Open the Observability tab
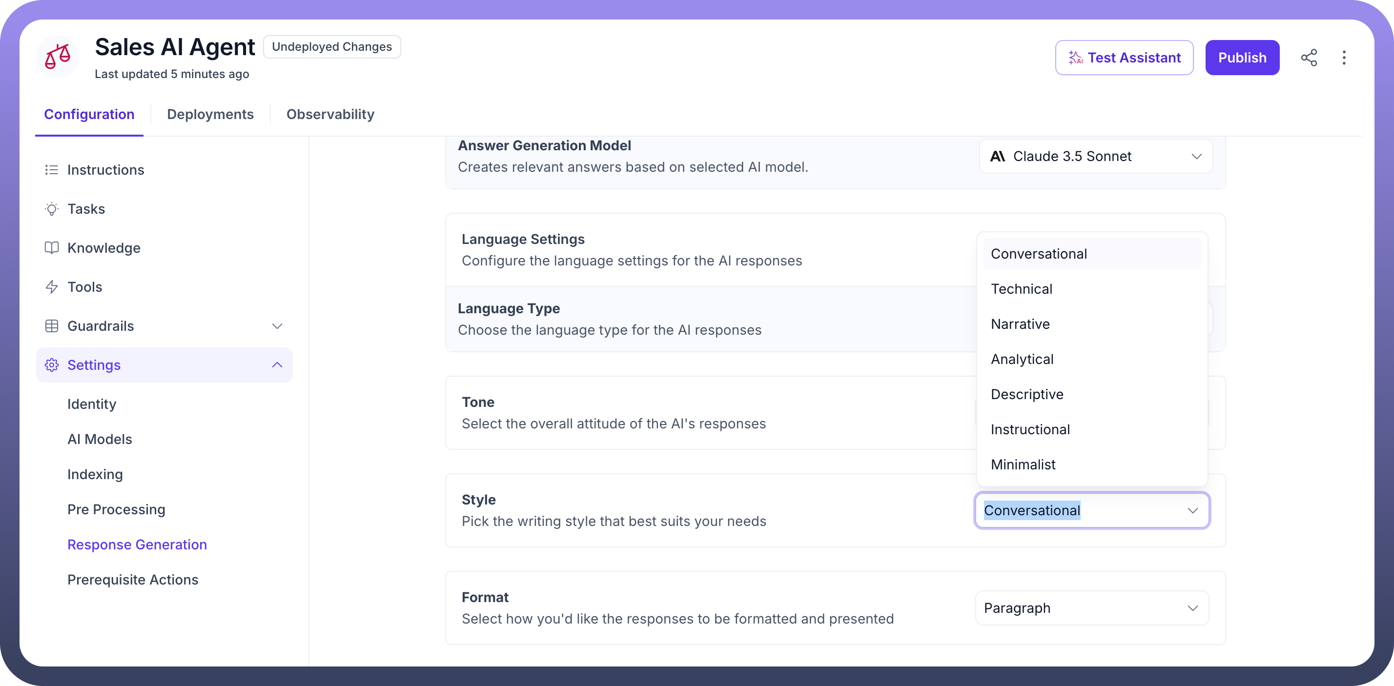1394x686 pixels. [x=330, y=114]
